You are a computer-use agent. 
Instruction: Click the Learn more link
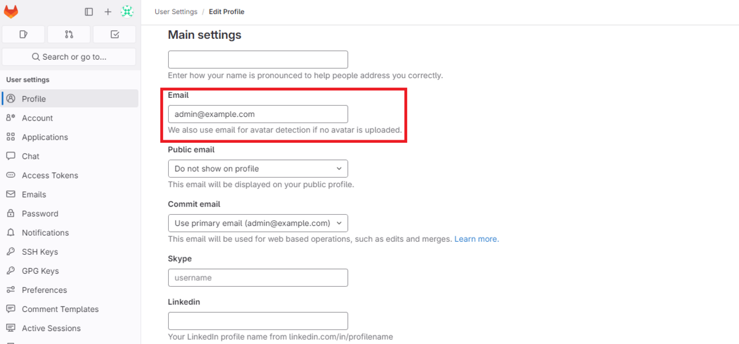pos(476,239)
